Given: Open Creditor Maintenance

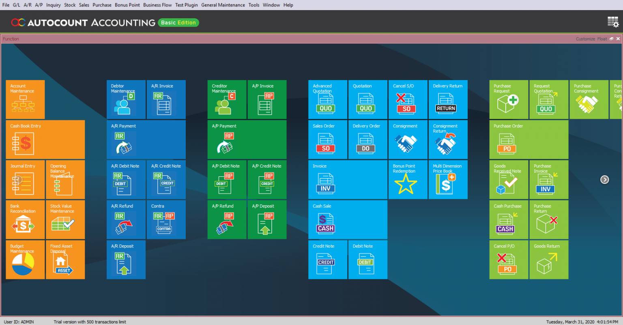Looking at the screenshot, I should (227, 99).
